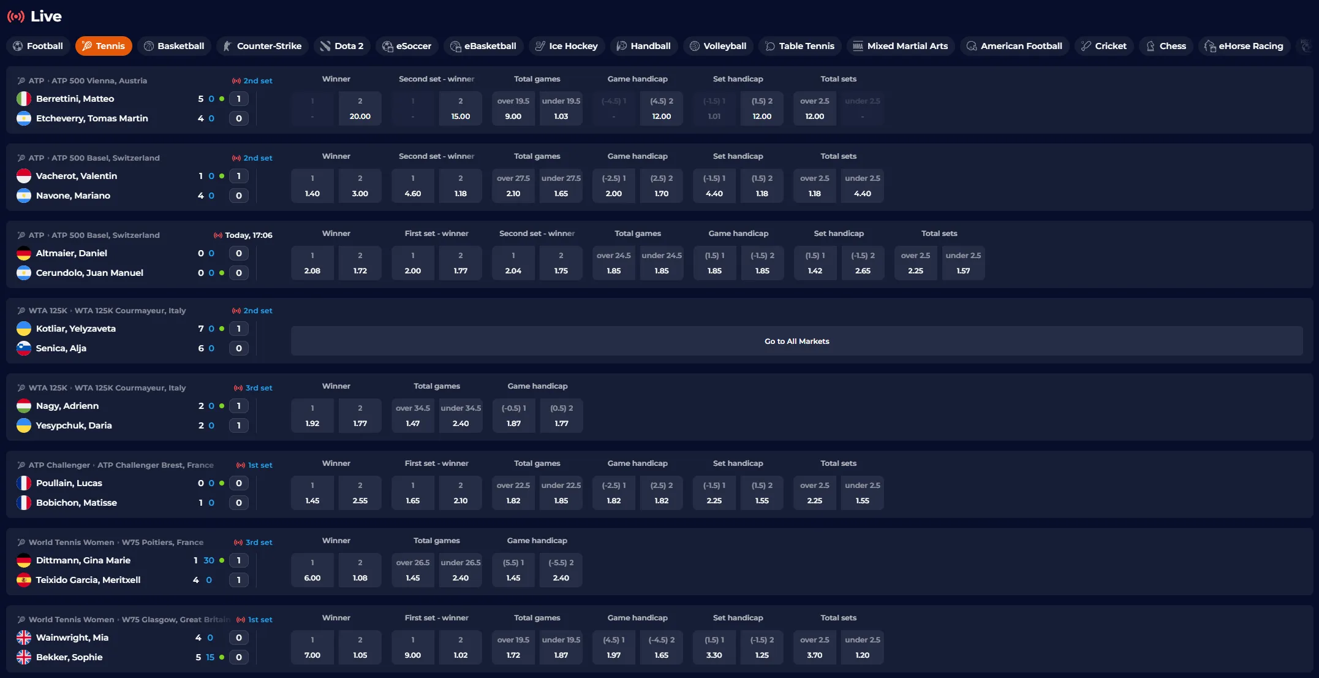
Task: Click the Chess piece icon
Action: coord(1151,46)
